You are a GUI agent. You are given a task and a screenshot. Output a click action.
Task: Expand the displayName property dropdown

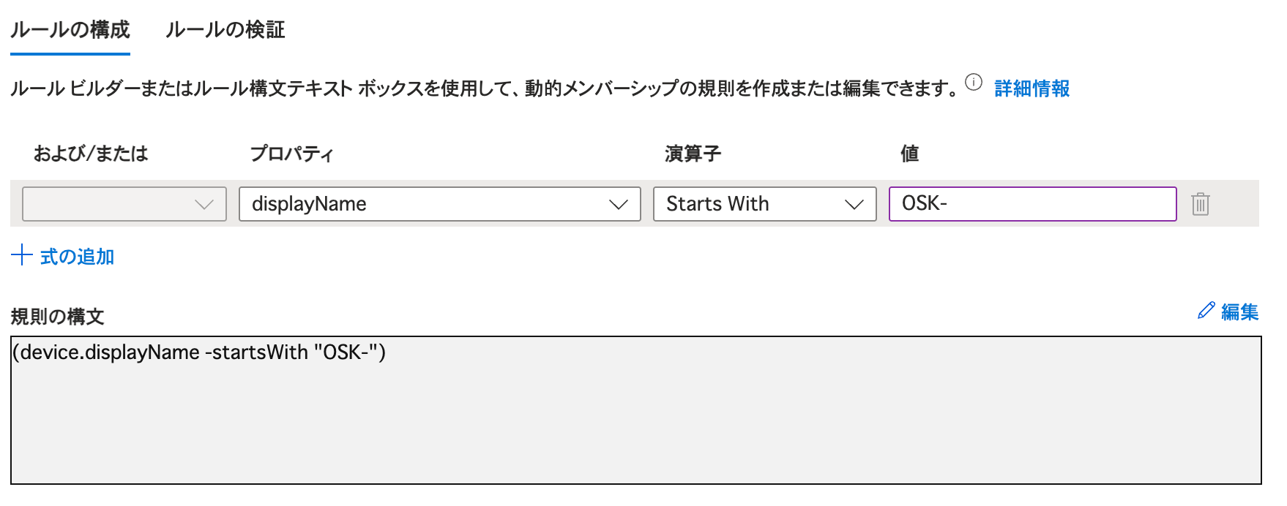click(439, 204)
